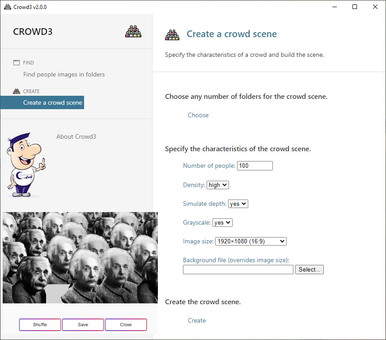The height and width of the screenshot is (340, 386).
Task: Open the About Crowd3 page
Action: (76, 136)
